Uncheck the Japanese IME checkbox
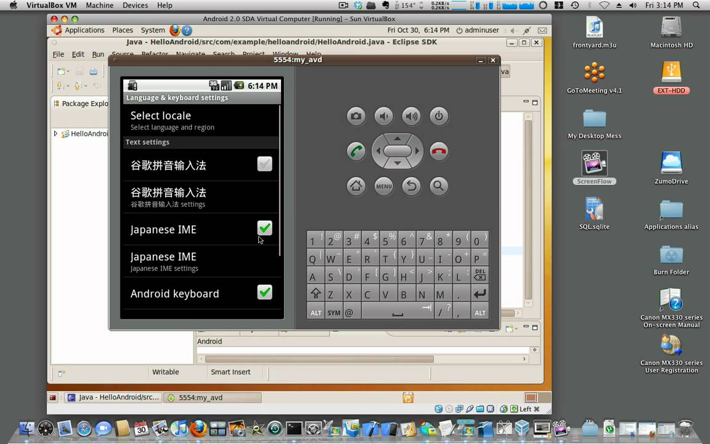Image resolution: width=710 pixels, height=444 pixels. [x=264, y=228]
